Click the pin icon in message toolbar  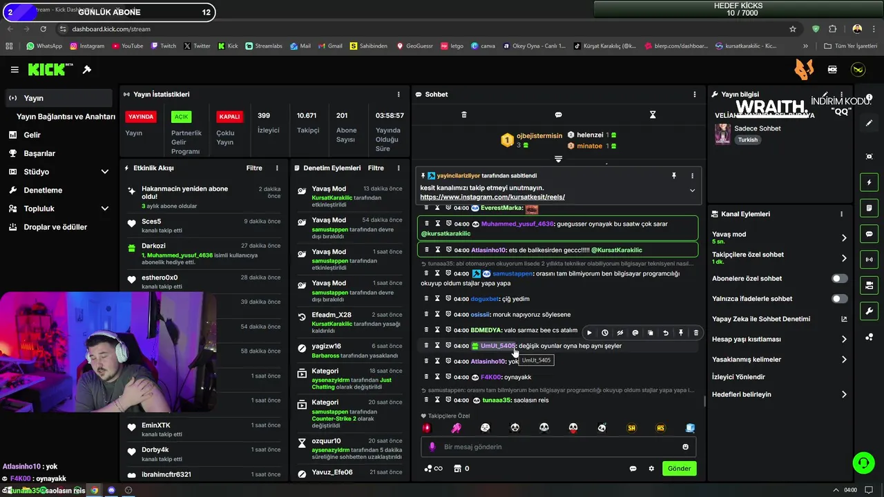tap(681, 333)
